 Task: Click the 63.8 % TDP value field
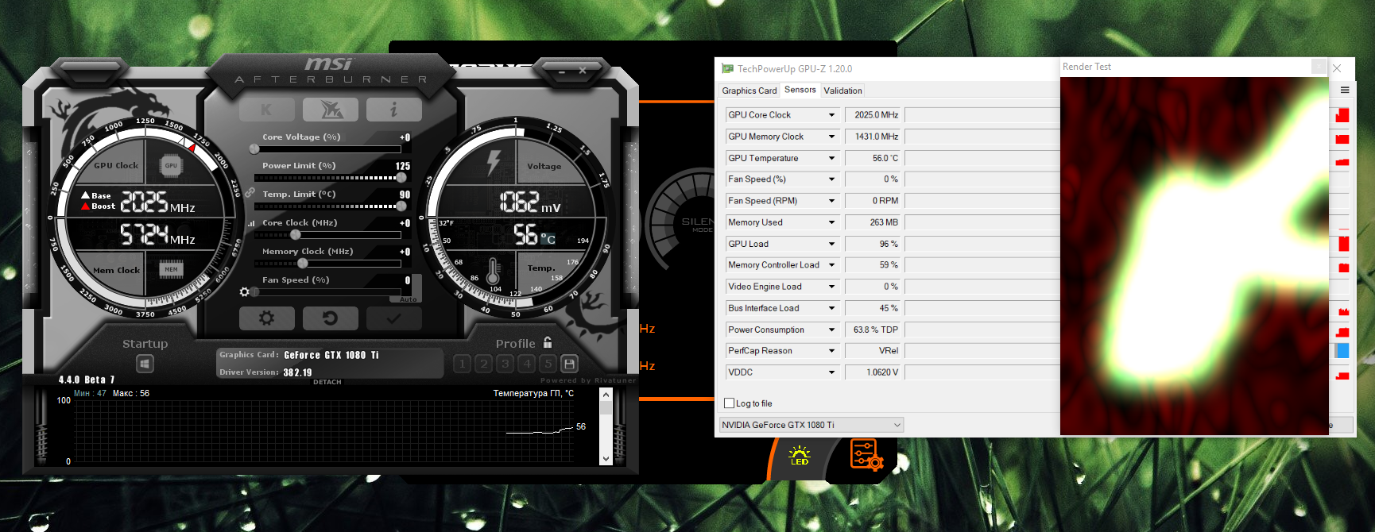coord(873,330)
